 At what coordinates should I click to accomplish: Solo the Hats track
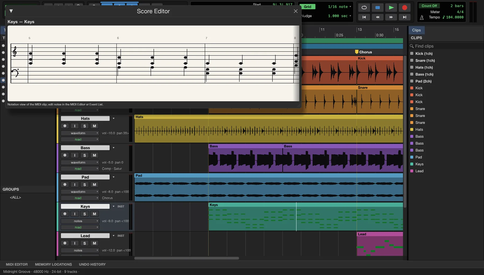point(84,126)
